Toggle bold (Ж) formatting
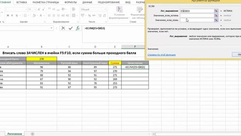The image size is (241, 136). tap(8, 15)
